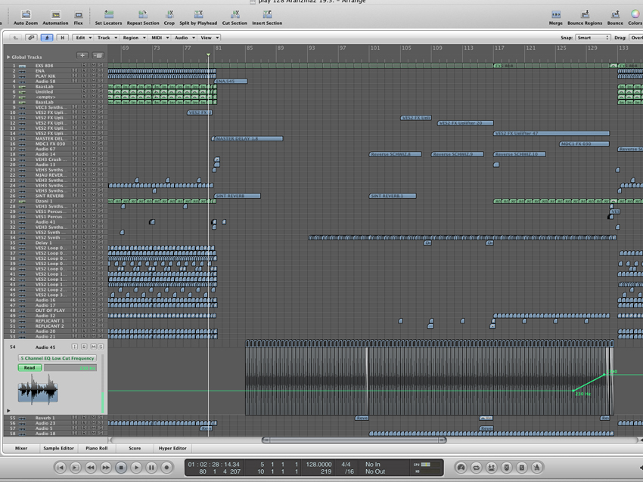Screen dimensions: 643x482
Task: Open the Mixer tab
Action: pyautogui.click(x=21, y=449)
